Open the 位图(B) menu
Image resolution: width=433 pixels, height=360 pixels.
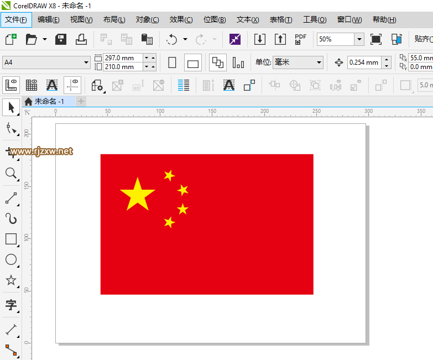[x=215, y=19]
